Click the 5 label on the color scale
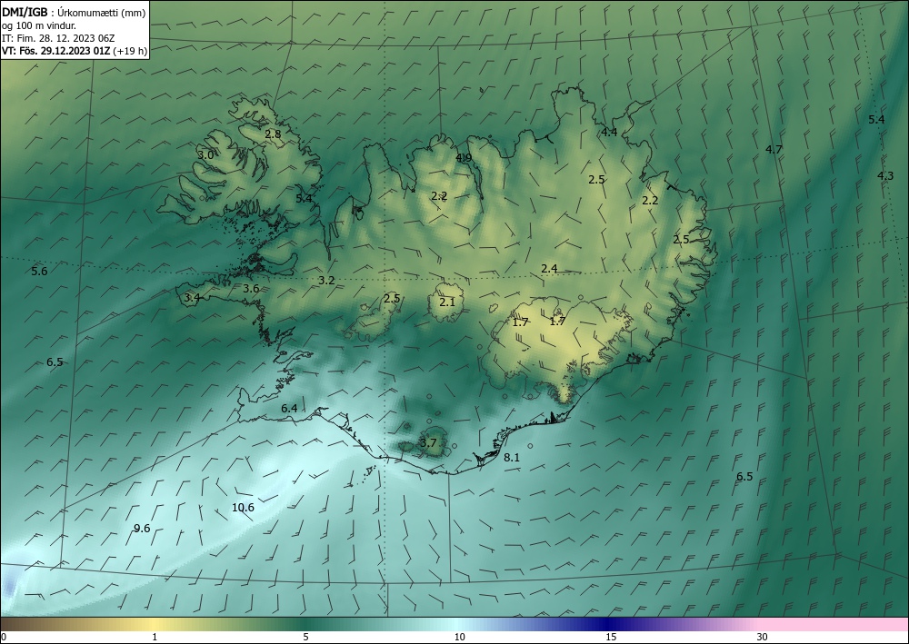Screen dimensions: 909x644 pyautogui.click(x=305, y=637)
